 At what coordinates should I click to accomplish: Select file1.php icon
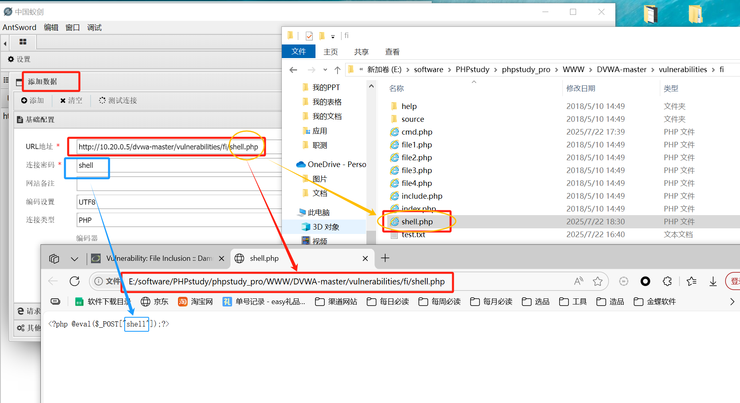click(394, 145)
